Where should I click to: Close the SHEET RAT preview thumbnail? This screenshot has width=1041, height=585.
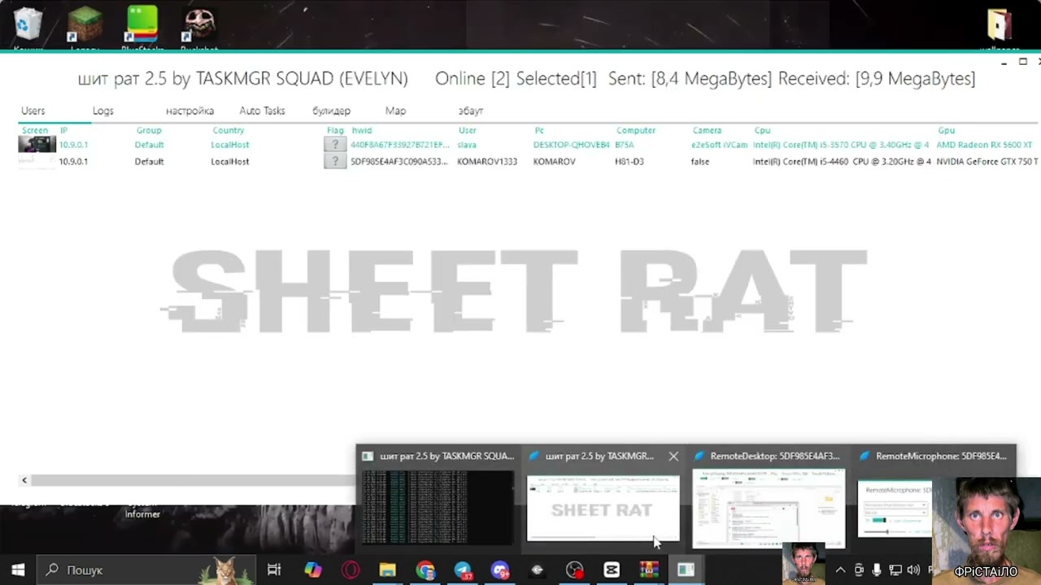pyautogui.click(x=673, y=456)
